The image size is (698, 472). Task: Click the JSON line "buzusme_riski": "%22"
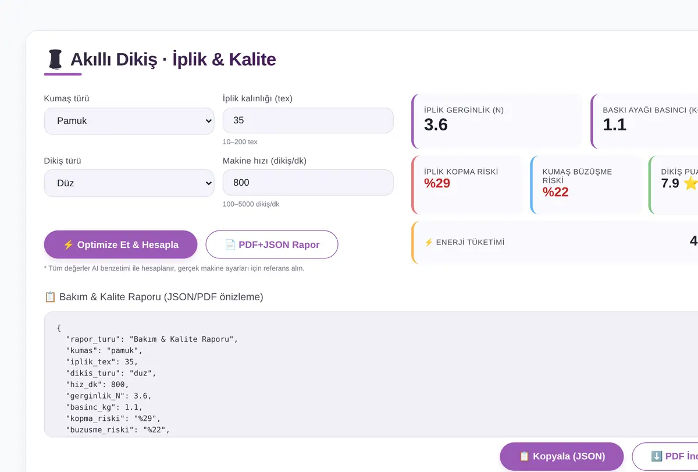pyautogui.click(x=118, y=430)
